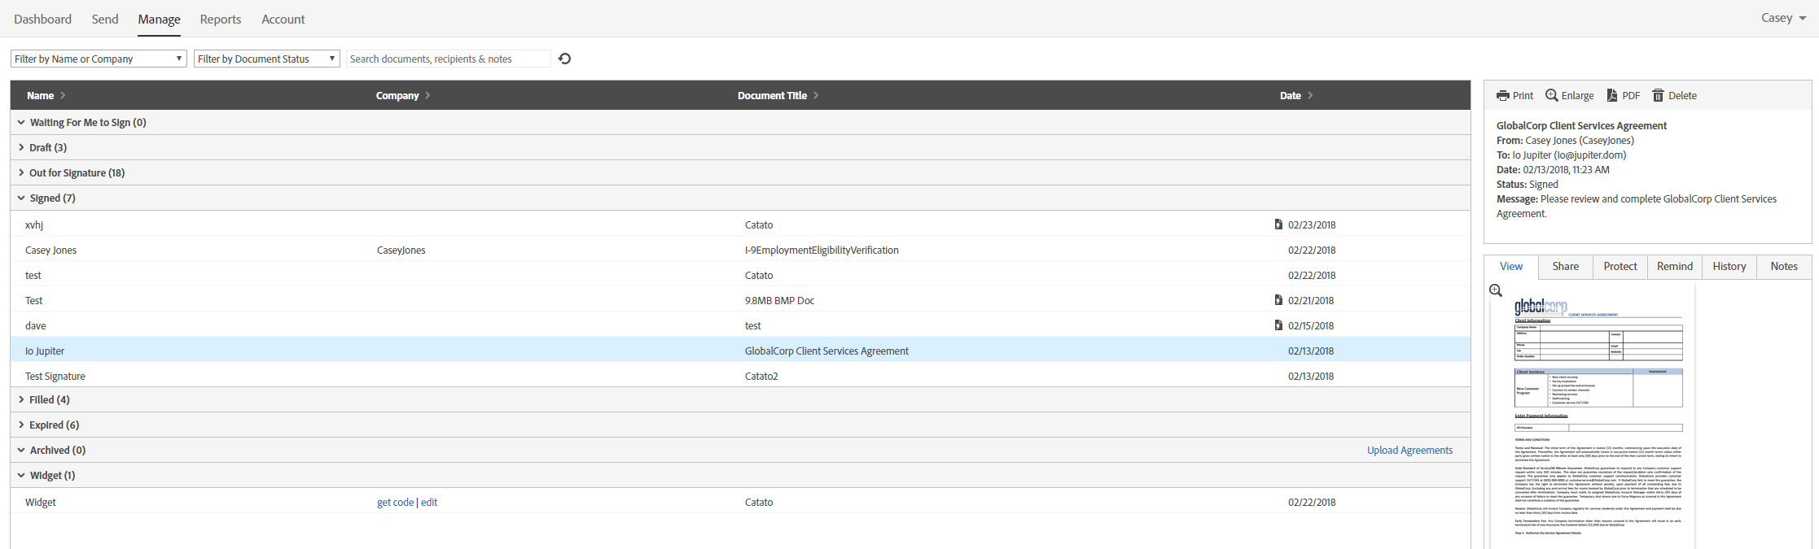The width and height of the screenshot is (1819, 549).
Task: Click the note icon beside 02/21/2018
Action: [1278, 300]
